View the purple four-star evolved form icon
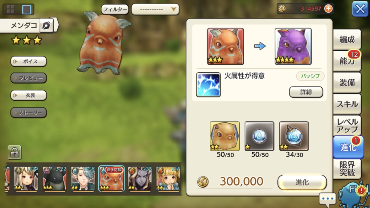This screenshot has width=370, height=208. (x=293, y=46)
